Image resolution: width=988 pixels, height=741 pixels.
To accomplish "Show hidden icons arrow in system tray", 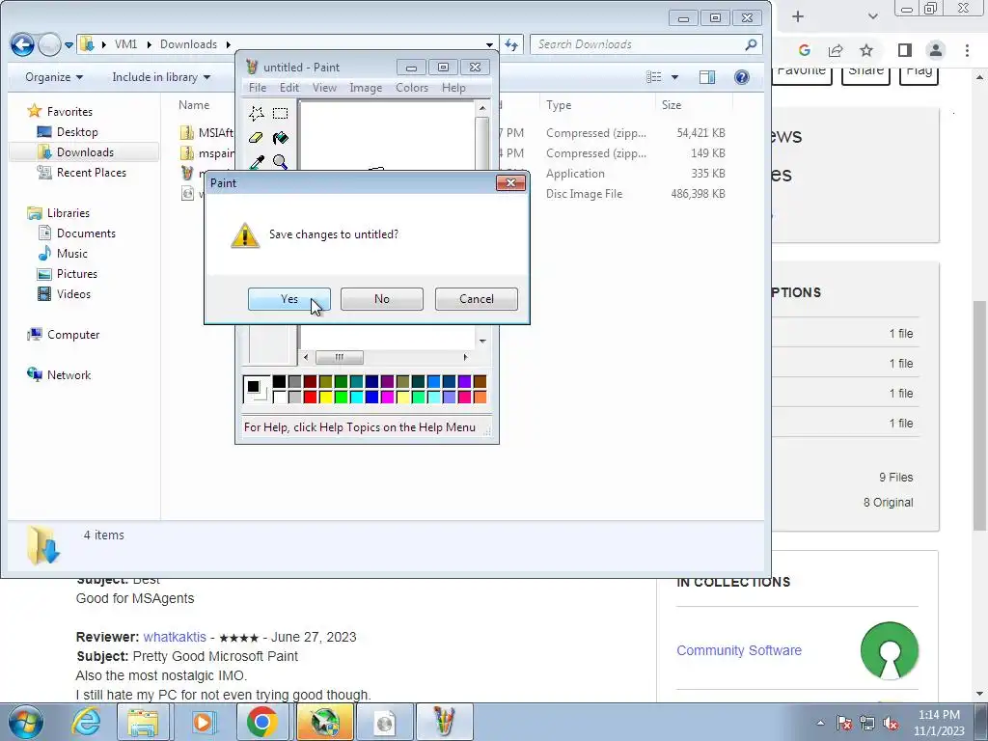I will click(x=820, y=723).
